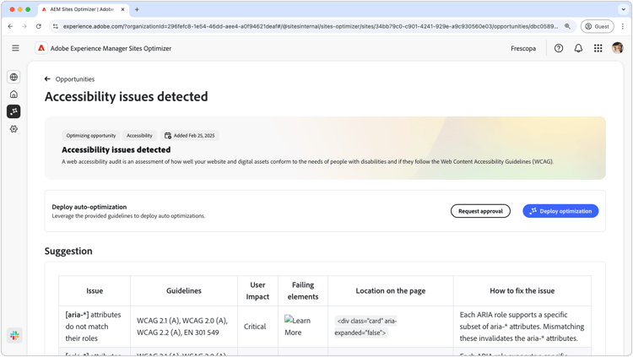Open the app switcher grid icon
This screenshot has width=633, height=357.
coord(598,48)
